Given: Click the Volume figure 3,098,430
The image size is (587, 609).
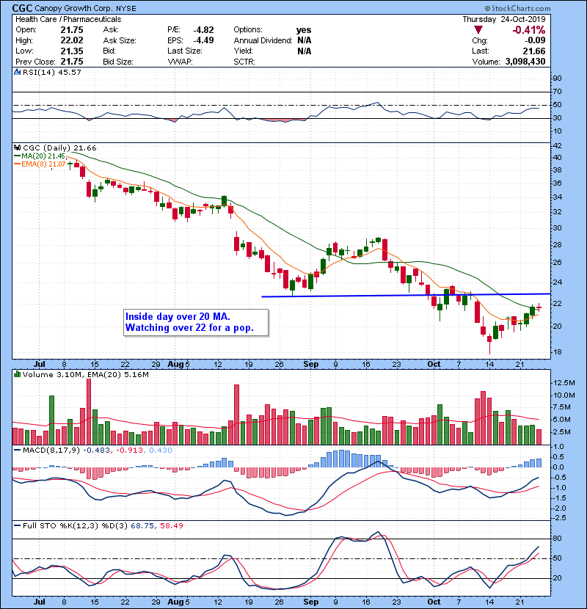Looking at the screenshot, I should (x=525, y=62).
